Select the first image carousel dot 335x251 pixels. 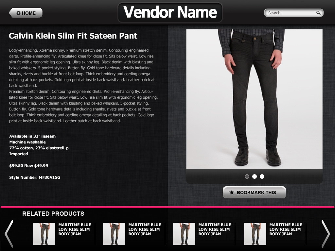(x=247, y=176)
